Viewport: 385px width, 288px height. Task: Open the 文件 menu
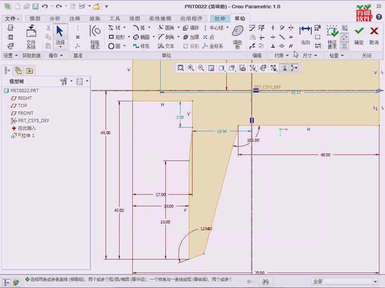tap(12, 19)
